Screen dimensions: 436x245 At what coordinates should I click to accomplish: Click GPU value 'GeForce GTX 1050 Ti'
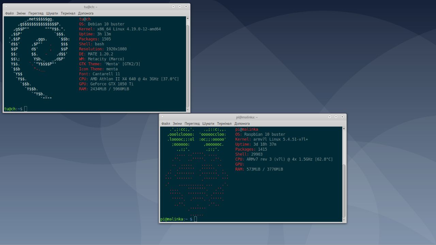coord(112,84)
